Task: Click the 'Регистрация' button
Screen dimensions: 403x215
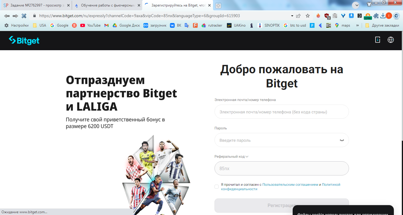Action: [x=282, y=206]
